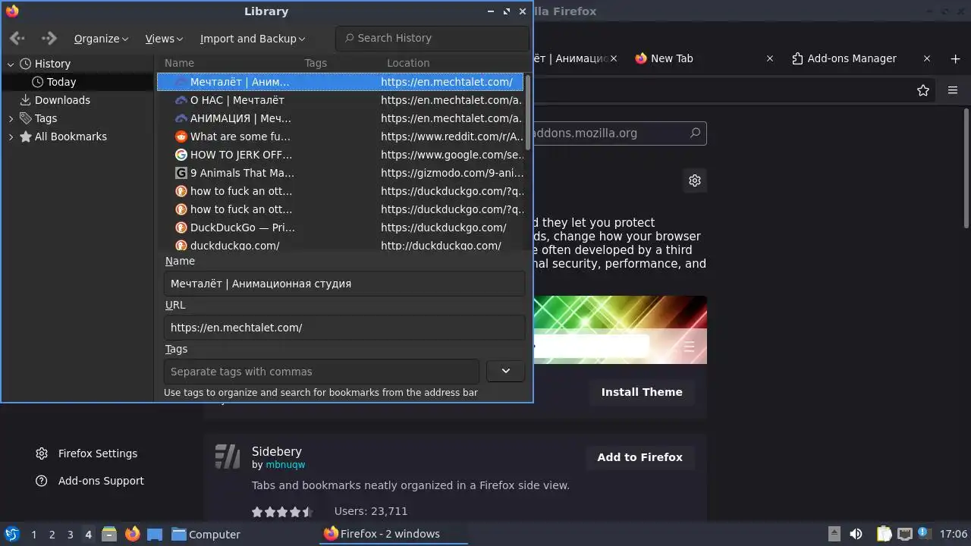Screen dimensions: 971x546
Task: Click the taskbar clock showing 17:06
Action: pyautogui.click(x=954, y=535)
